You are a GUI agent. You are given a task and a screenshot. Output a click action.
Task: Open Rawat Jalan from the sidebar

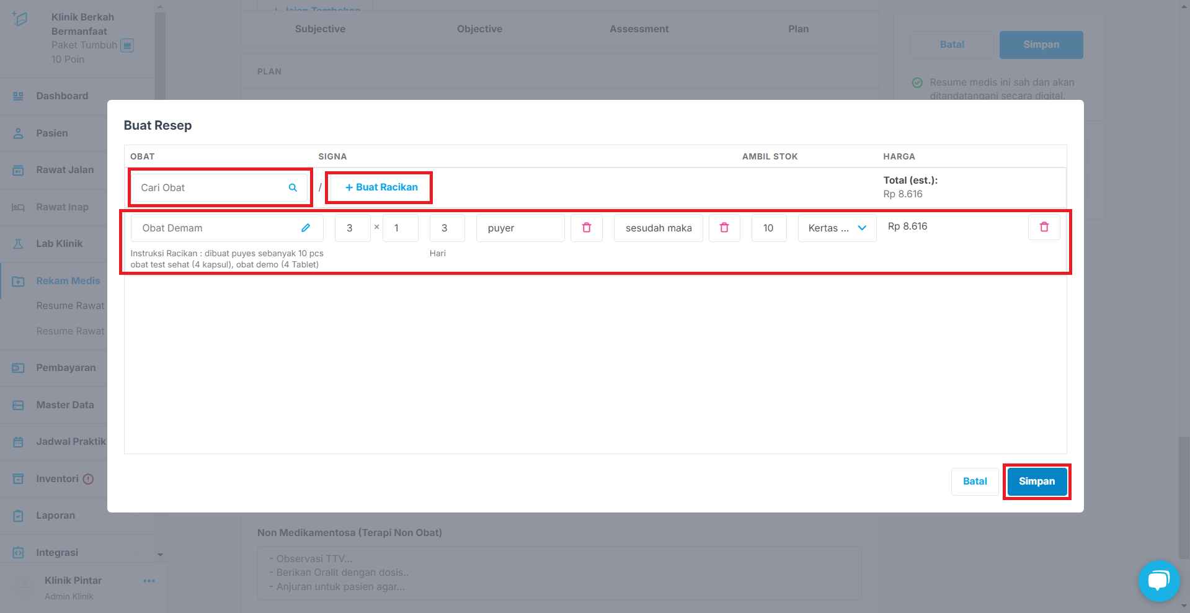click(x=65, y=170)
